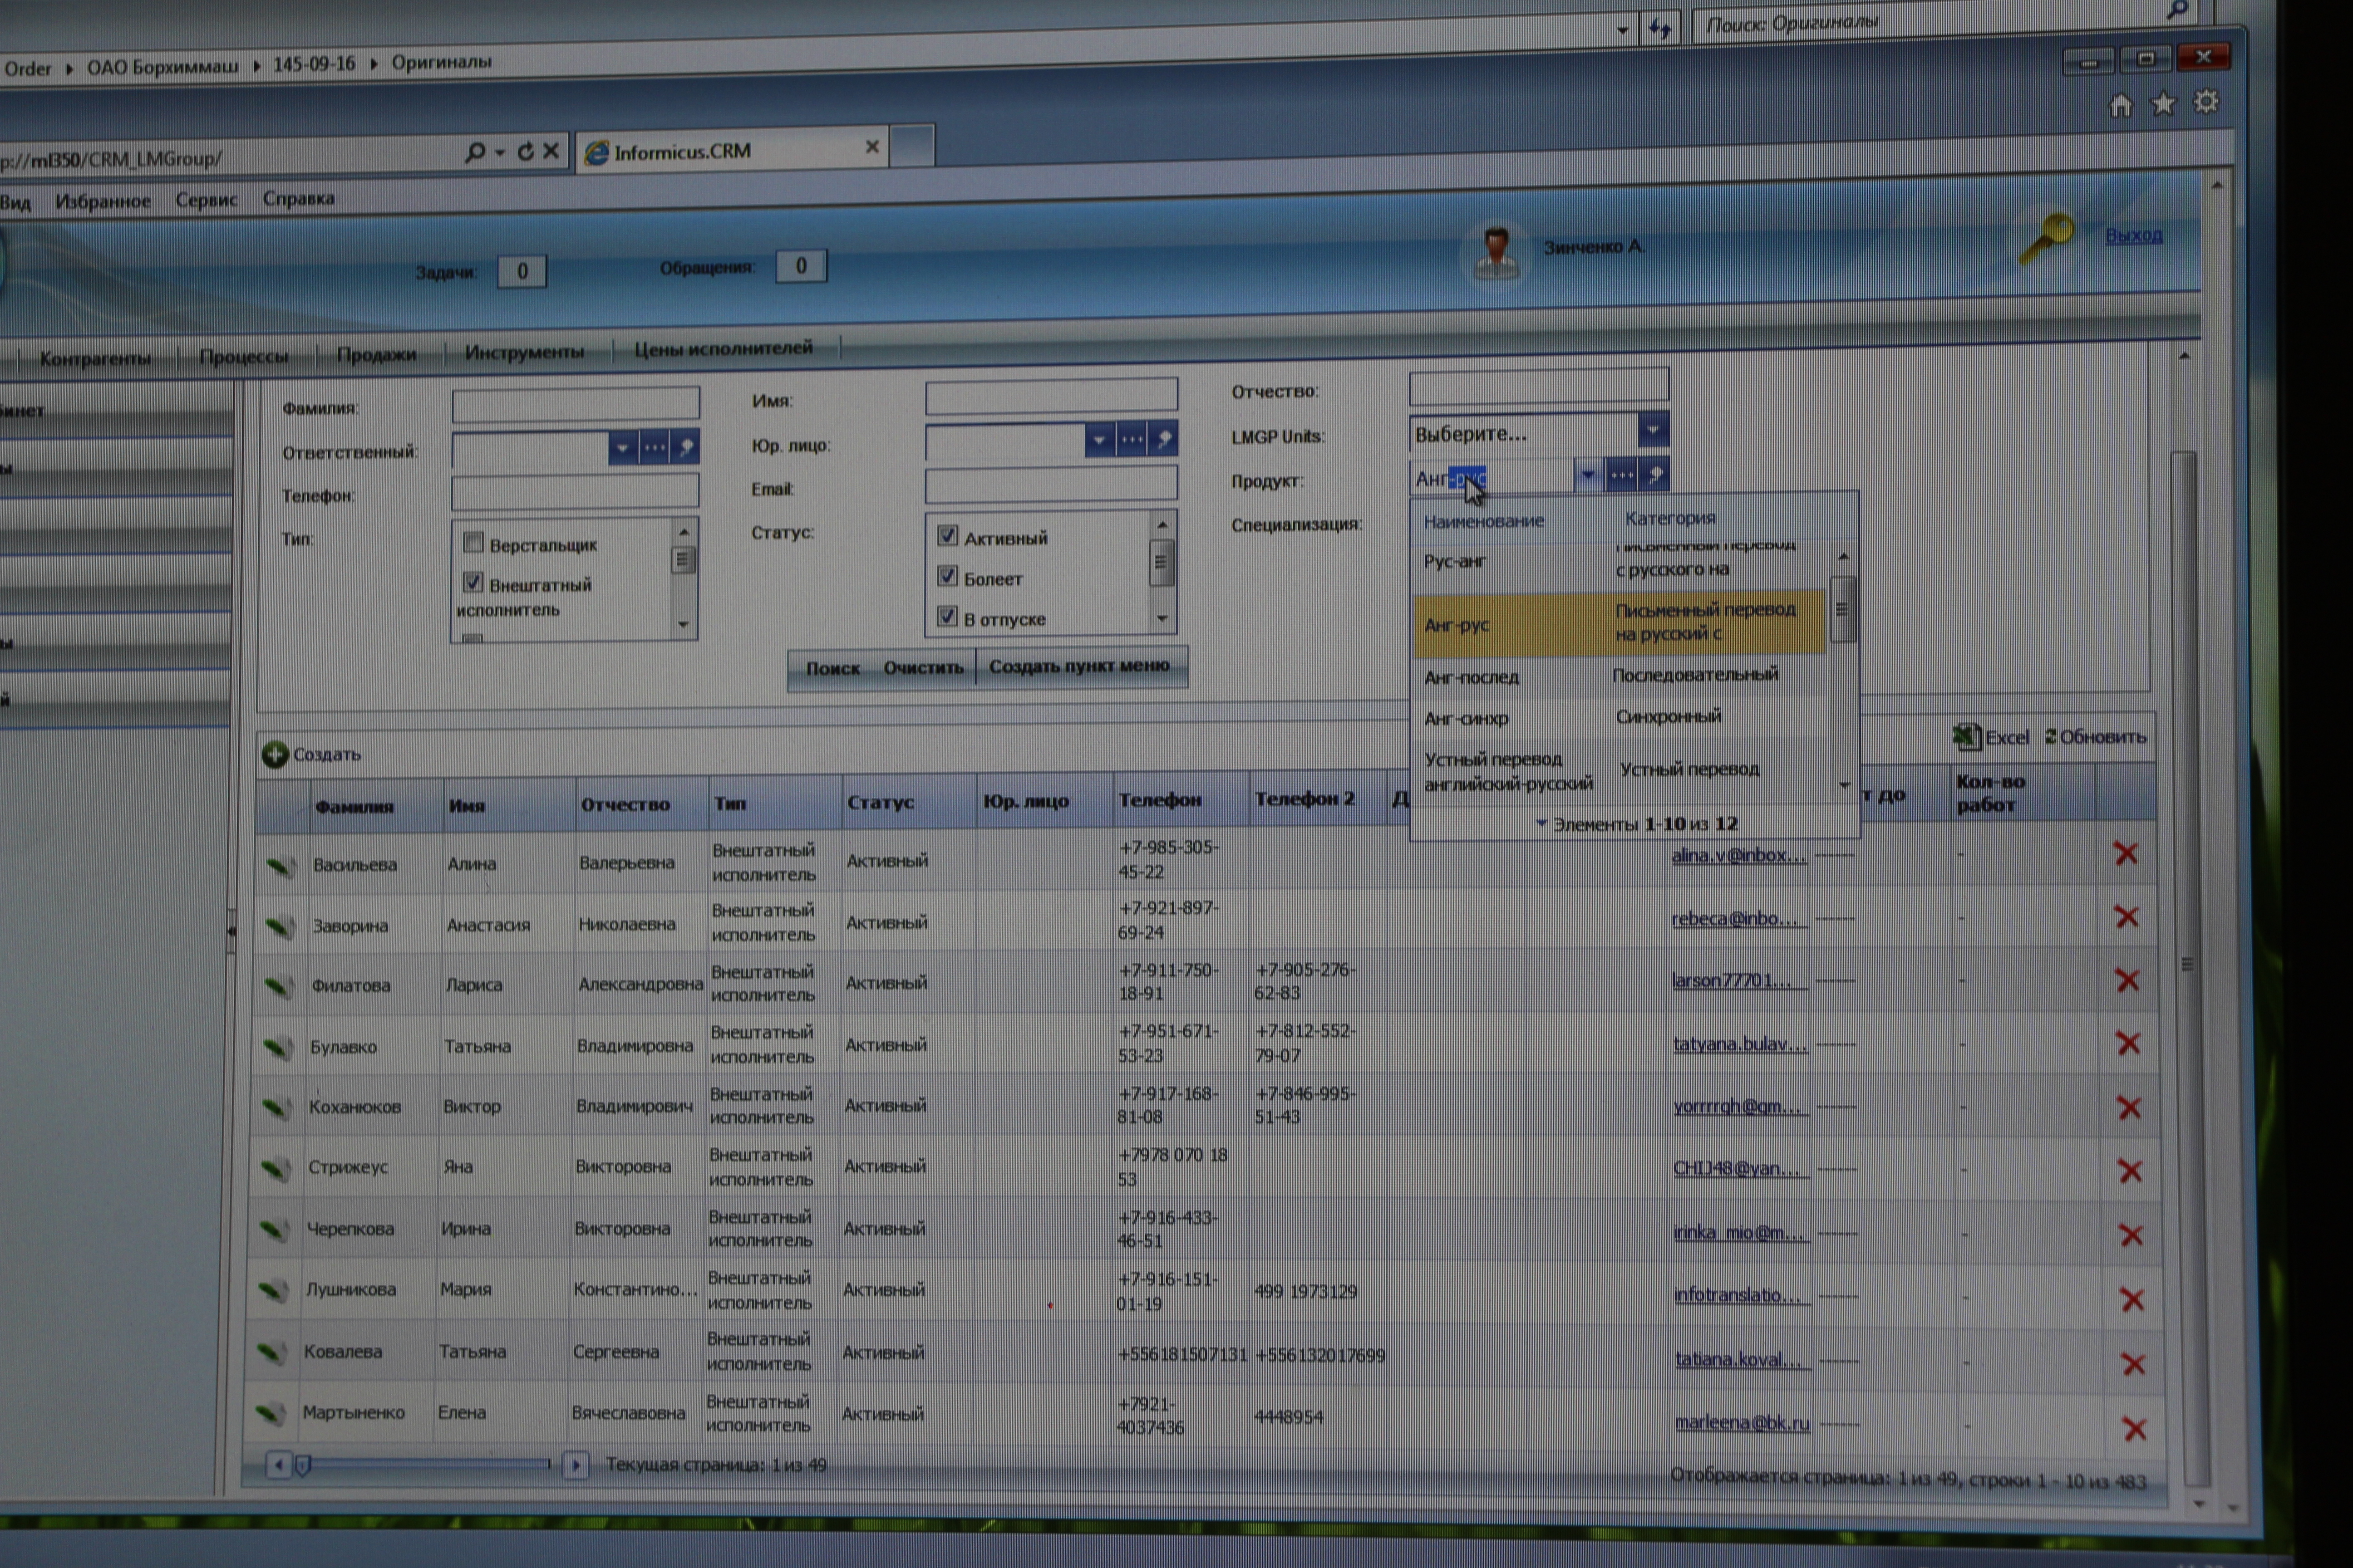Image resolution: width=2353 pixels, height=1568 pixels.
Task: Click the favorites star icon in browser
Action: [x=2163, y=103]
